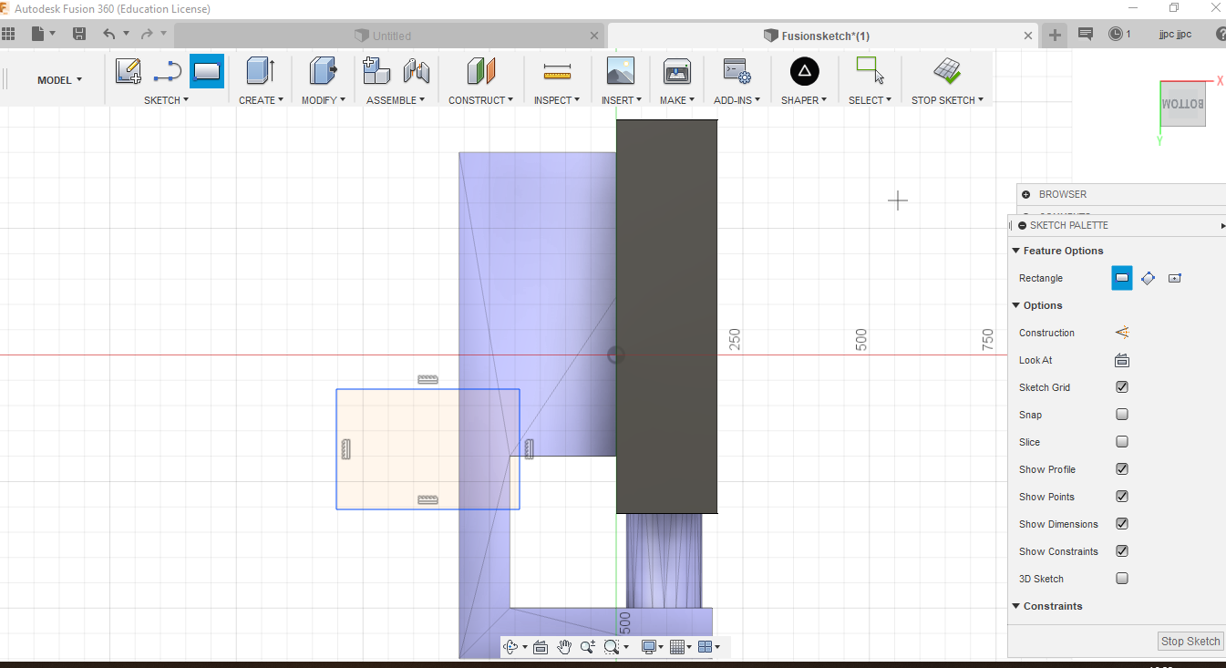Screen dimensions: 1226x668
Task: Click the Select tool icon
Action: tap(870, 71)
